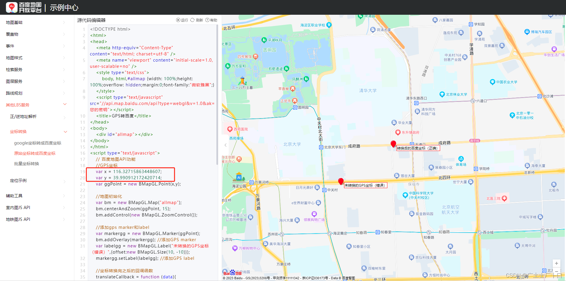Screen dimensions: 566x281
Task: Expand the 检索服务 menu chevron
Action: [x=64, y=70]
